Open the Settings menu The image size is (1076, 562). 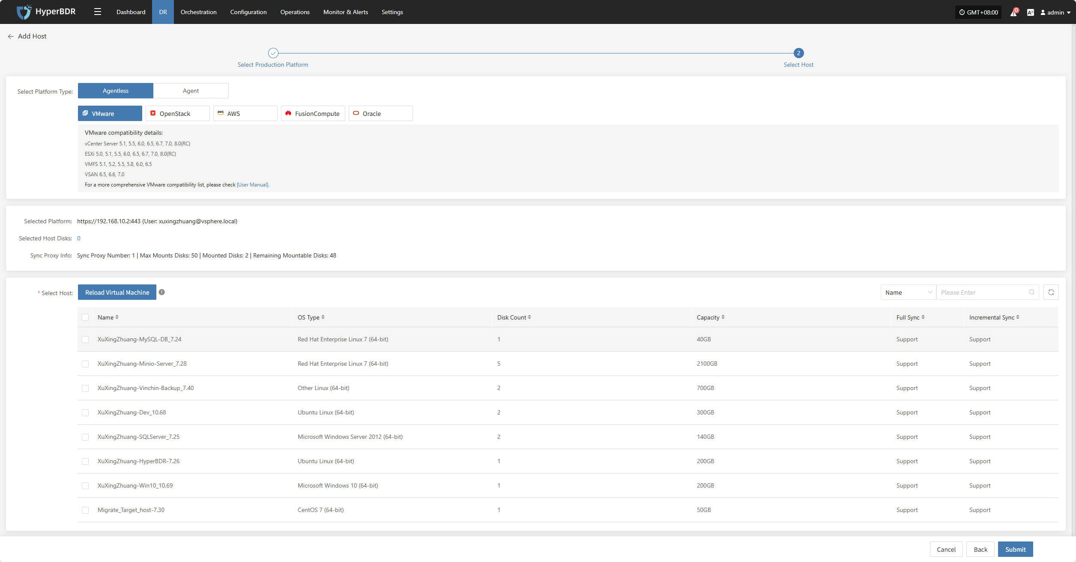(392, 12)
